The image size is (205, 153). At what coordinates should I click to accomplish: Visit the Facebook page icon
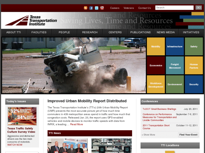coord(91,8)
